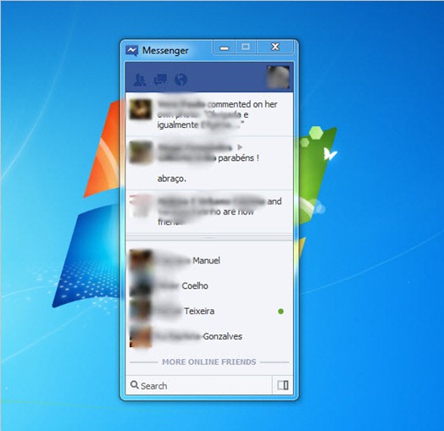This screenshot has height=431, width=444.
Task: Click the magnifying glass search icon
Action: [134, 385]
